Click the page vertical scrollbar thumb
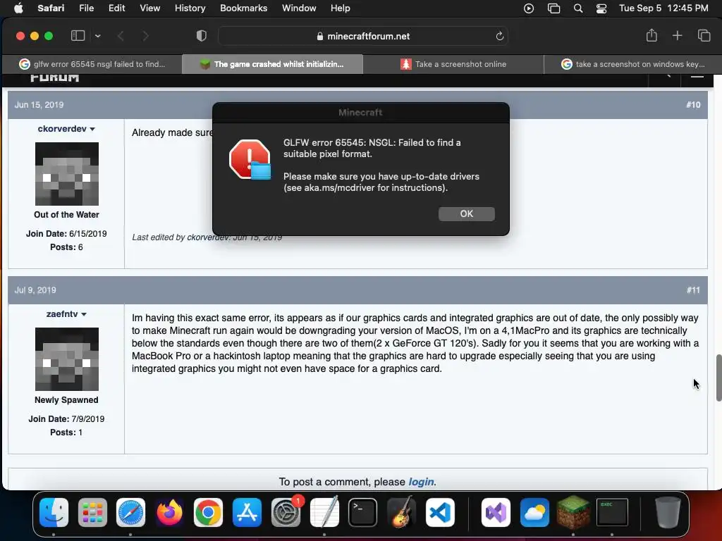 click(718, 378)
